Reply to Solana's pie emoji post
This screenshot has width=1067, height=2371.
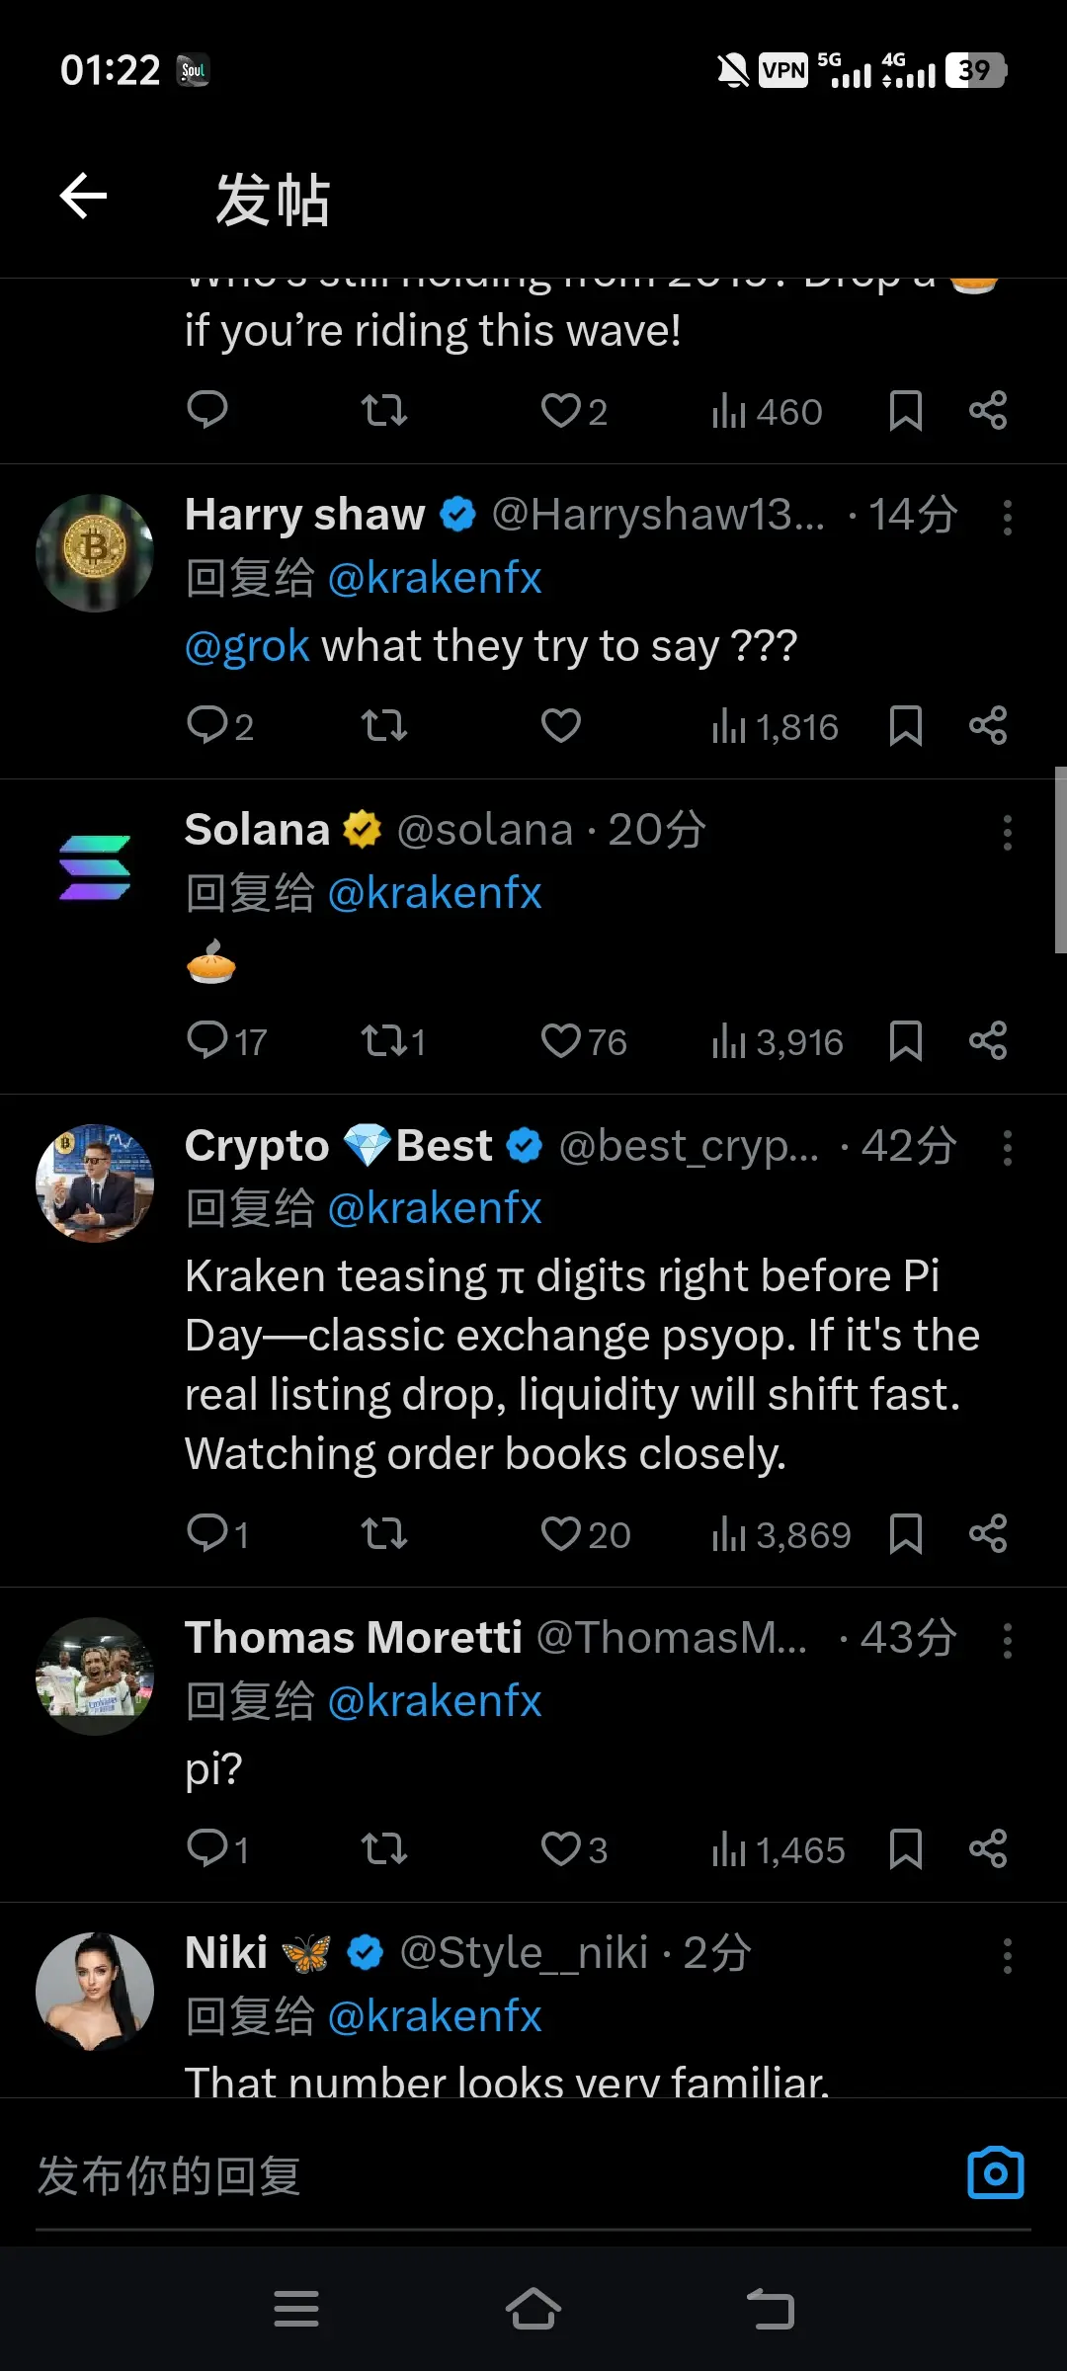pyautogui.click(x=208, y=1040)
